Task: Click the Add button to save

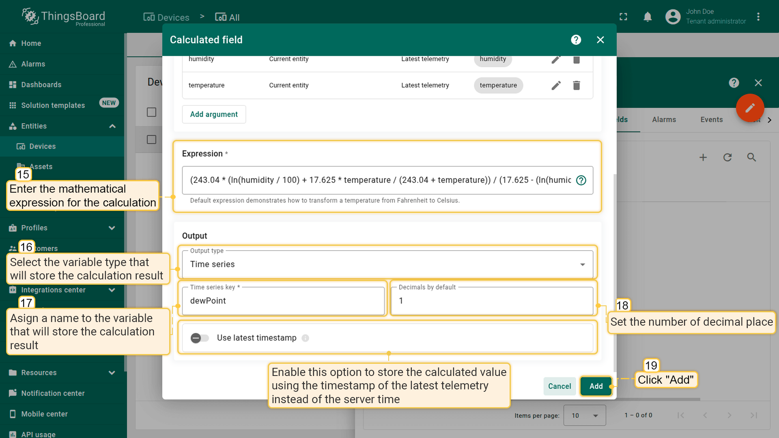Action: pyautogui.click(x=596, y=386)
